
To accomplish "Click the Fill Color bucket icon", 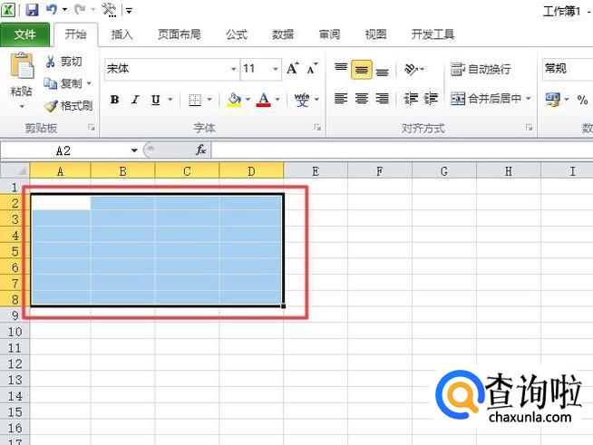I will (234, 100).
